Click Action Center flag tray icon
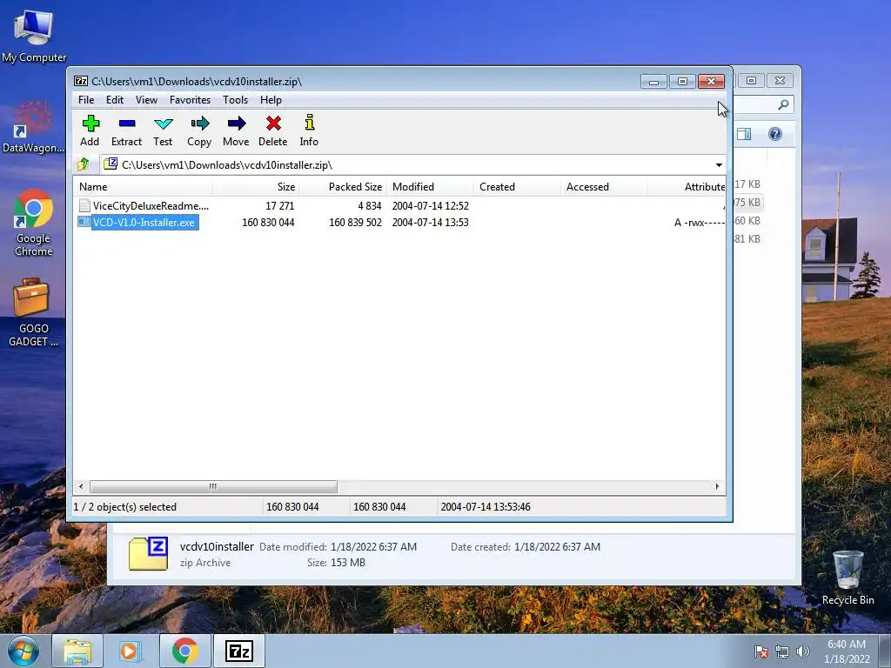The height and width of the screenshot is (668, 891). [761, 651]
